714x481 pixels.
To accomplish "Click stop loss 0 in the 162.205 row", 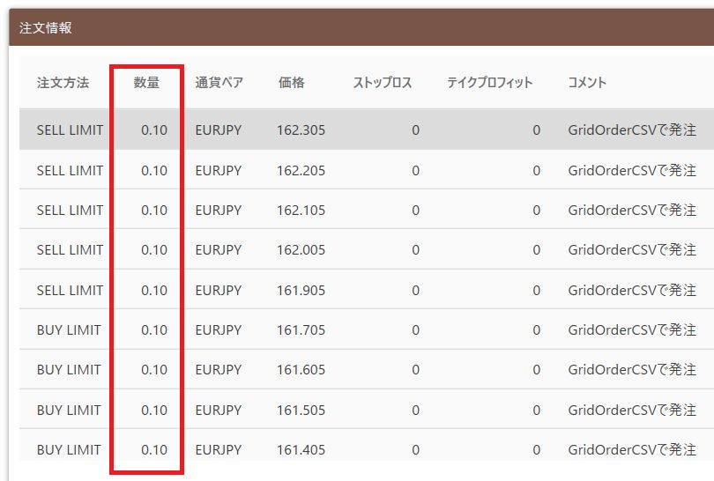I will pyautogui.click(x=416, y=171).
